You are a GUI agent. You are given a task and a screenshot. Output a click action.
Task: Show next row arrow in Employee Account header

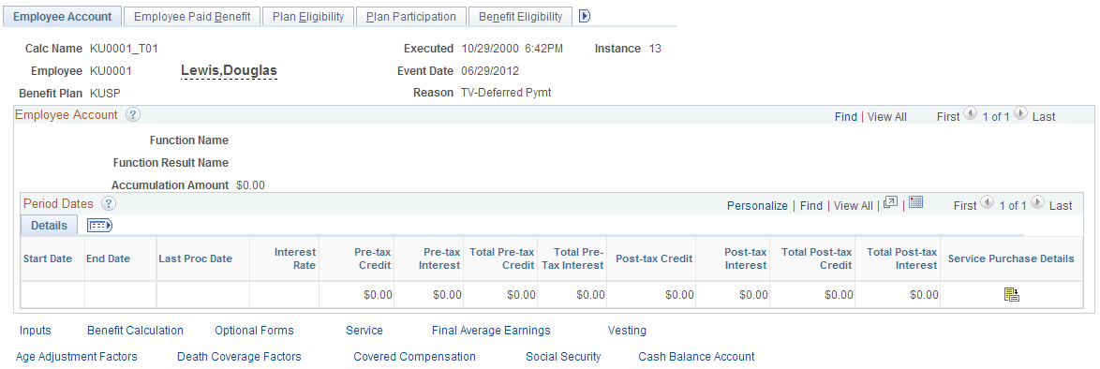pos(1020,115)
